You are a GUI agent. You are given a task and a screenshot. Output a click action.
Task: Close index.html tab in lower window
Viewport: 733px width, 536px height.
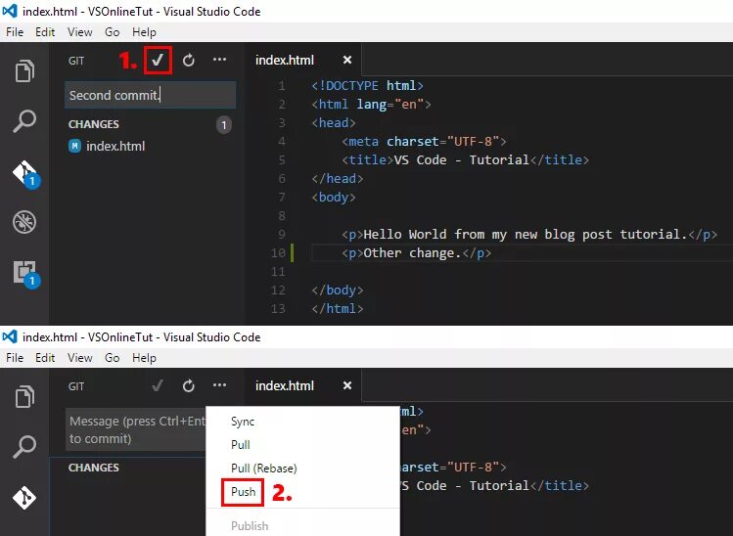[x=346, y=385]
